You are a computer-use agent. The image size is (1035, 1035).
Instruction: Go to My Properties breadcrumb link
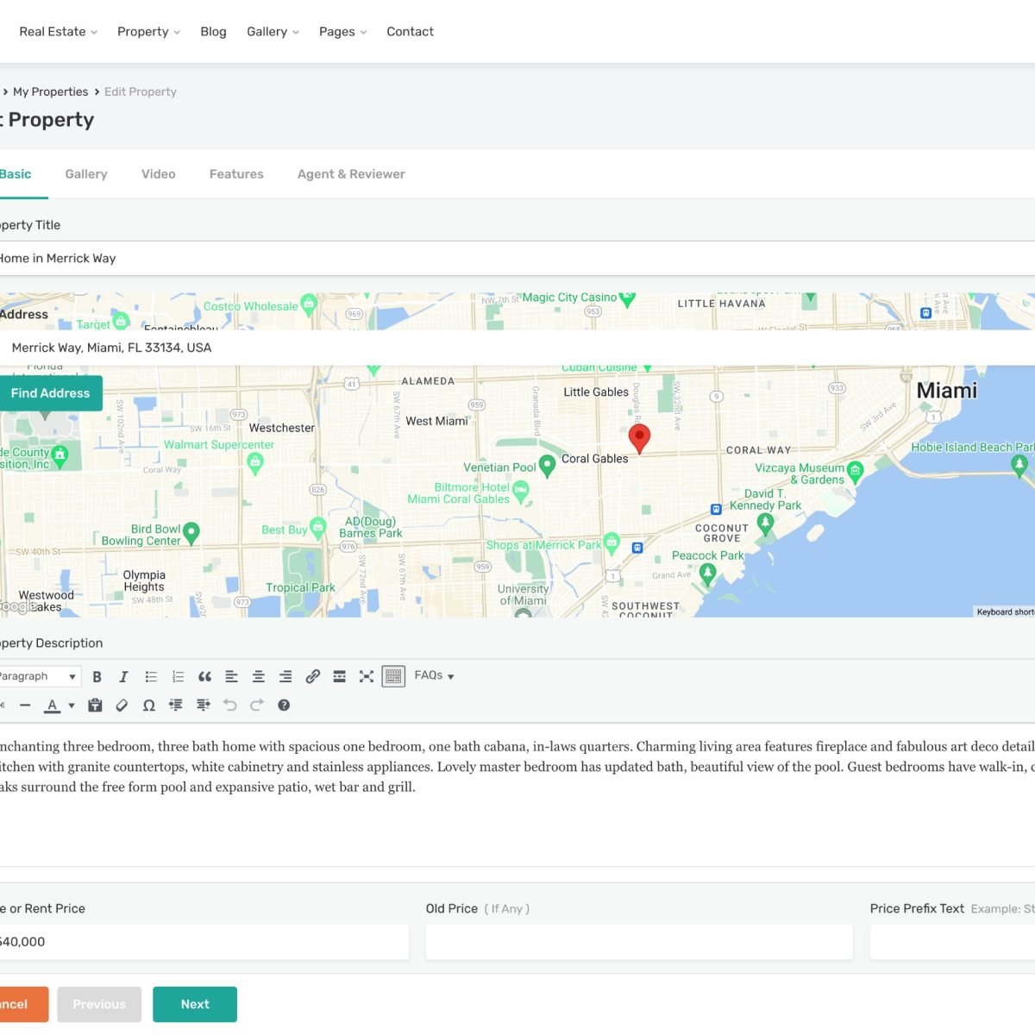click(50, 92)
